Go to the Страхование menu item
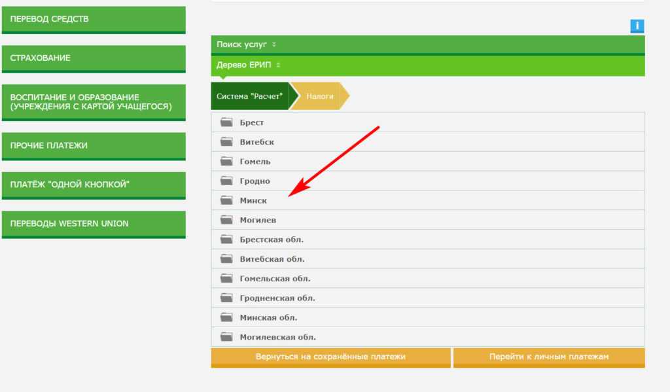 coord(94,58)
